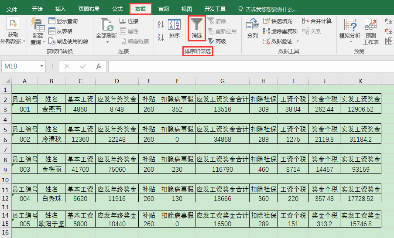Open New Query (新建查询) dropdown

point(38,39)
